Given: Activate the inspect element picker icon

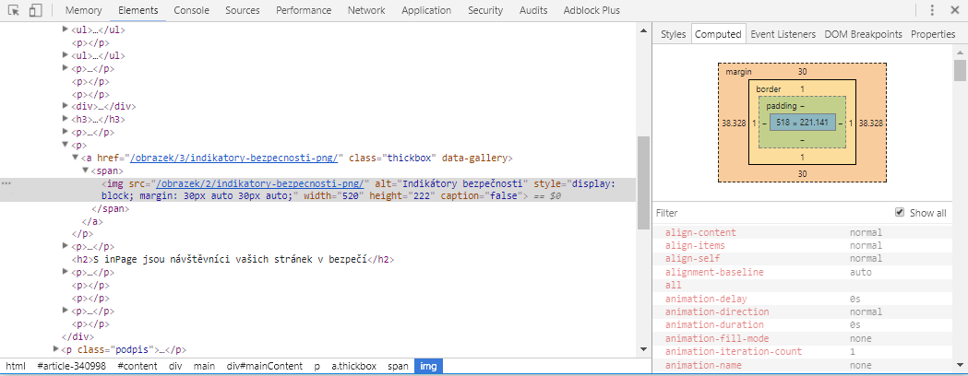Looking at the screenshot, I should click(x=14, y=10).
